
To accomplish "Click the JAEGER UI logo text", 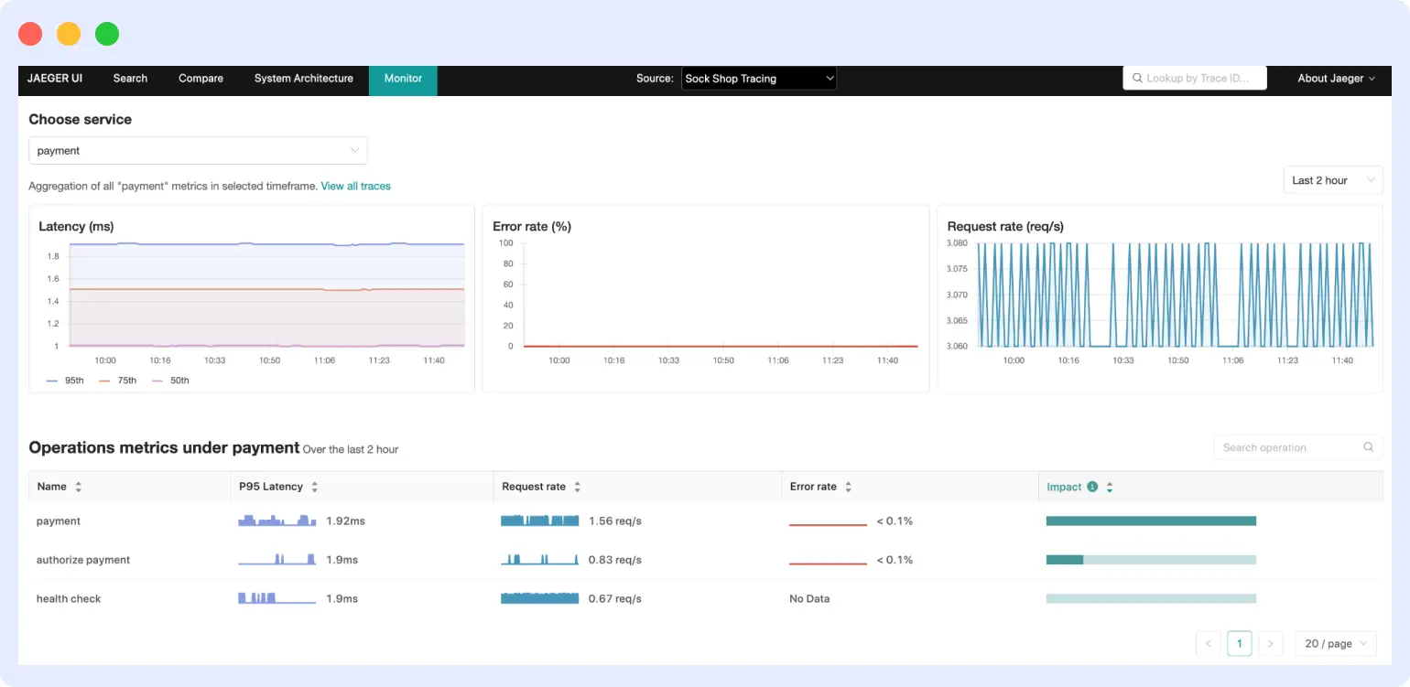I will 55,79.
